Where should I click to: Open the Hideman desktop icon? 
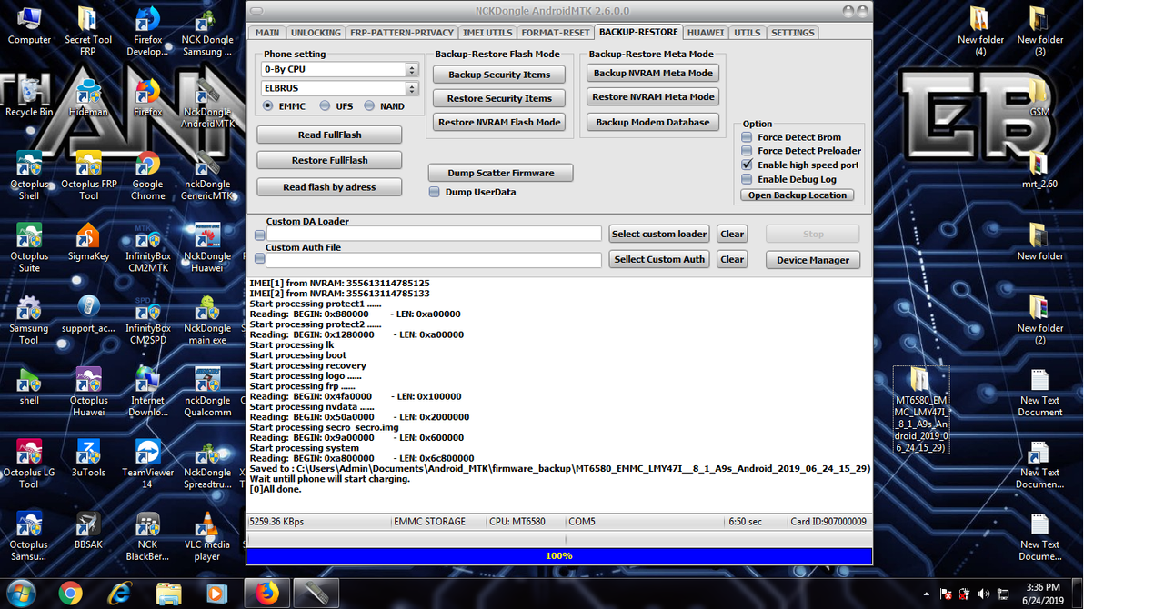point(88,98)
